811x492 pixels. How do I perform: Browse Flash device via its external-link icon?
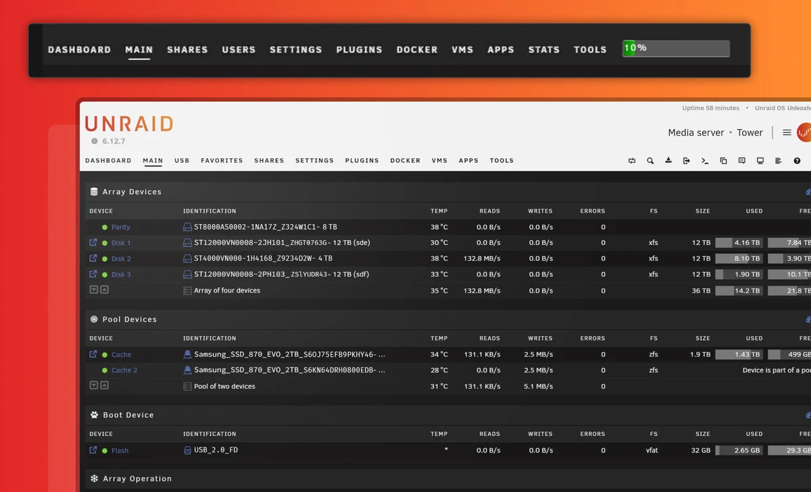[x=93, y=450]
